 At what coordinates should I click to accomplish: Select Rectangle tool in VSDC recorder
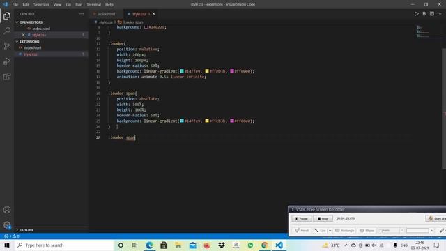coord(345,231)
